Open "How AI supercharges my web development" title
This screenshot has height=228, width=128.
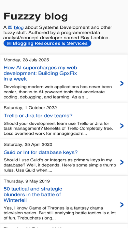pos(40,73)
